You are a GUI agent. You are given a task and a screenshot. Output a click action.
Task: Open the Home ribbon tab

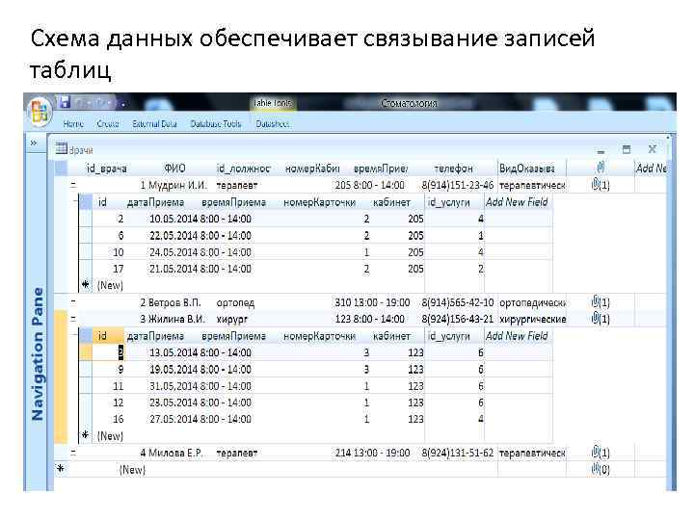point(73,124)
